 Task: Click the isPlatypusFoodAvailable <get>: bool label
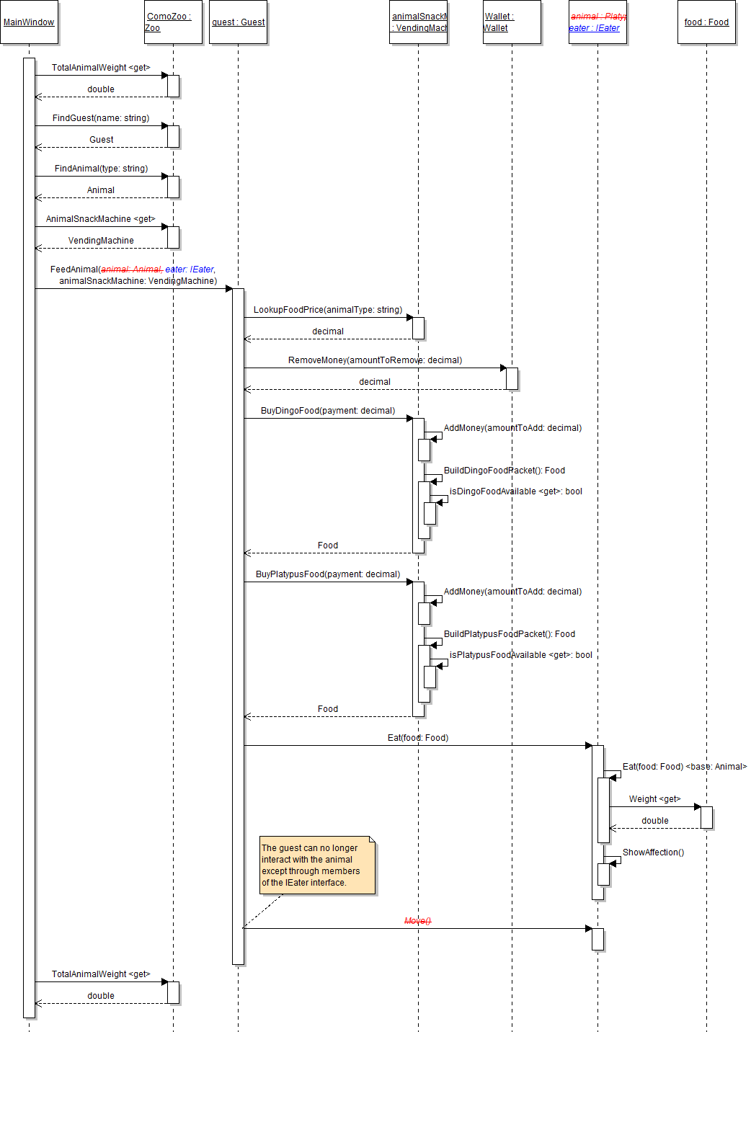pyautogui.click(x=520, y=655)
